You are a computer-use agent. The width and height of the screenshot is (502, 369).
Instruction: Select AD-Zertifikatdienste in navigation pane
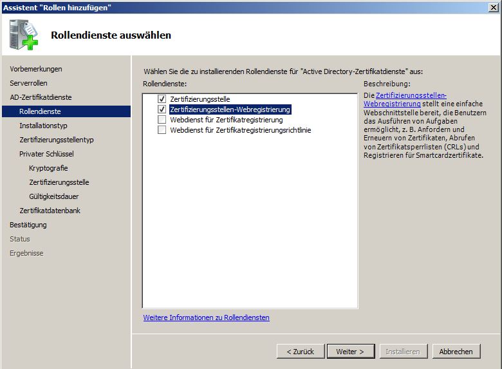41,97
